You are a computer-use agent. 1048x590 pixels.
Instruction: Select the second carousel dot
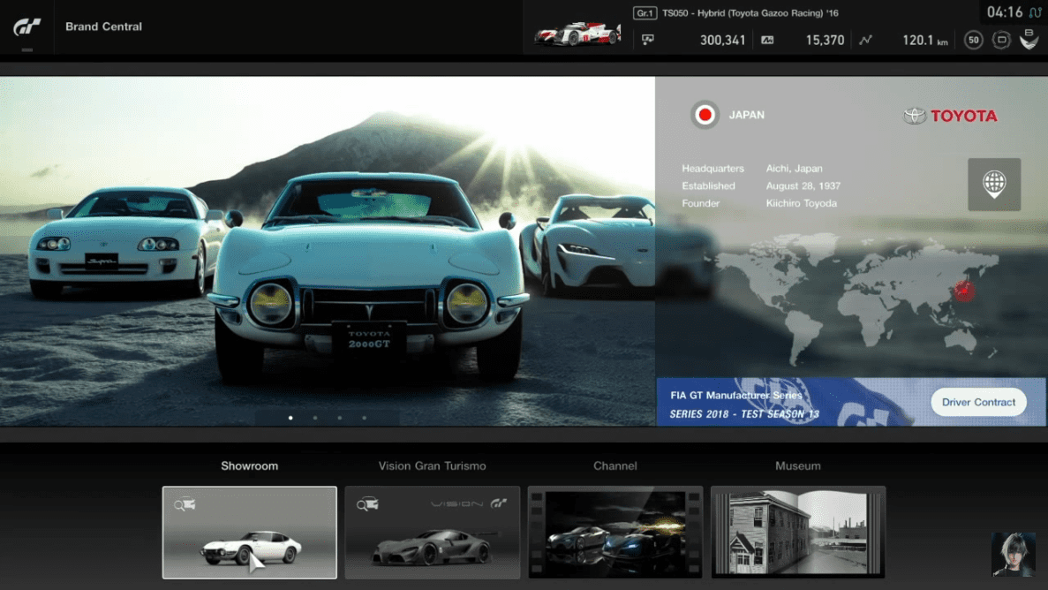315,418
